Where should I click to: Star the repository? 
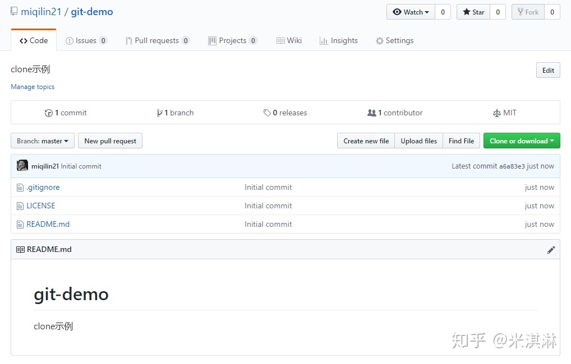click(473, 12)
